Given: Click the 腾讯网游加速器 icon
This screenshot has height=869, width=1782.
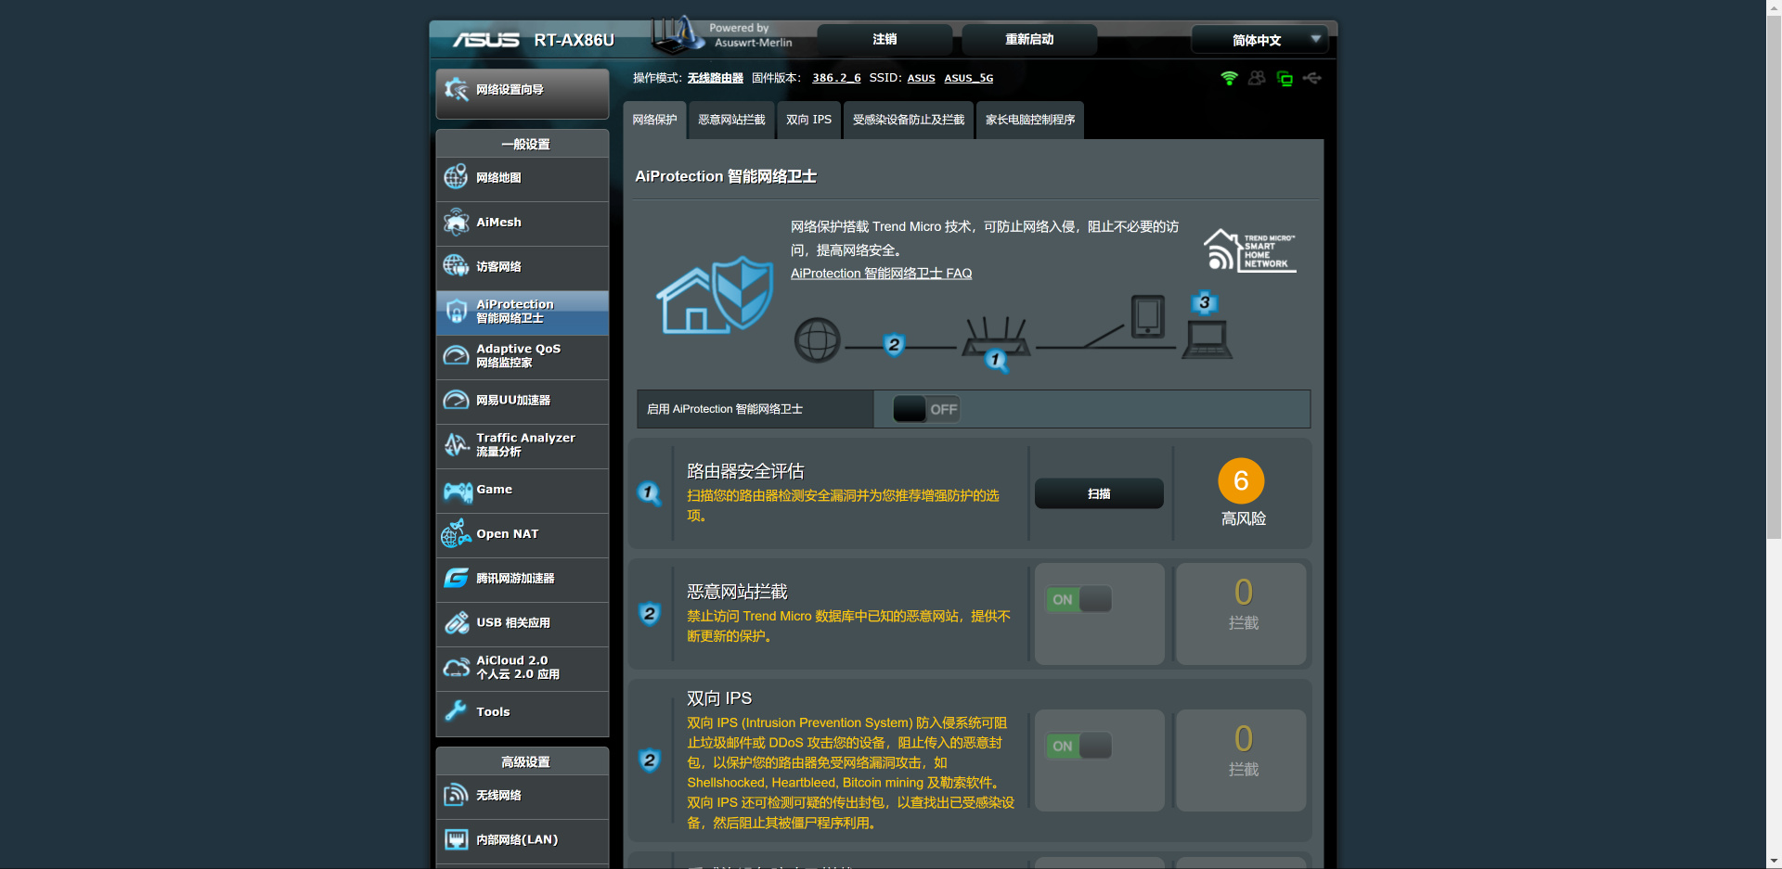Looking at the screenshot, I should click(x=456, y=578).
